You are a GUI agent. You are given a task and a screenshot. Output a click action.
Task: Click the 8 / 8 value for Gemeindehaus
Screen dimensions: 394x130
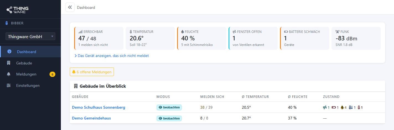point(204,118)
